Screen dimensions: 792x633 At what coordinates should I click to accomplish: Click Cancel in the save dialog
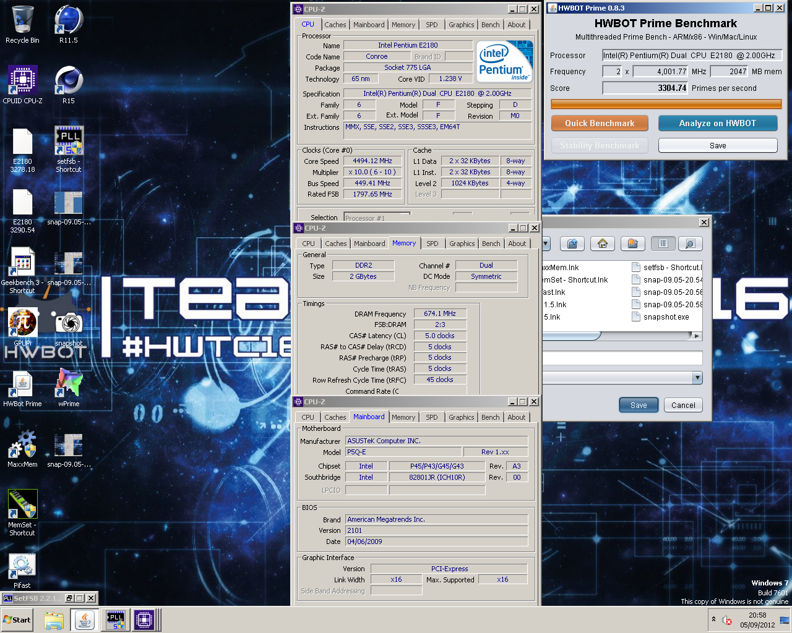pyautogui.click(x=683, y=405)
